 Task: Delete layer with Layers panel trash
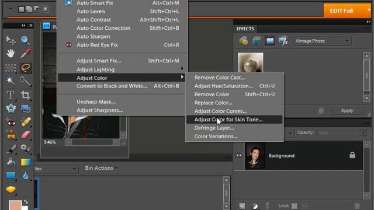pyautogui.click(x=357, y=206)
